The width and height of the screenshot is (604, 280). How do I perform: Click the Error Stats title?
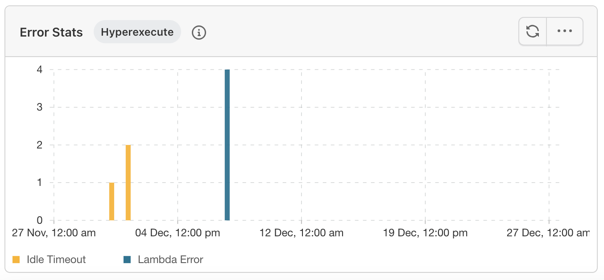[51, 33]
